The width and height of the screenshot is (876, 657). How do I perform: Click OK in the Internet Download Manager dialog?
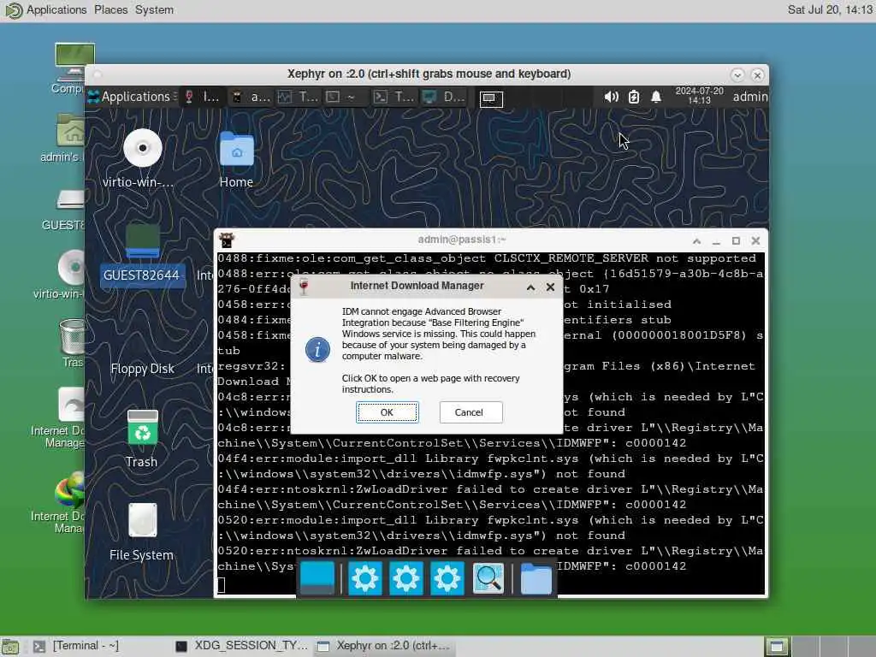coord(387,412)
